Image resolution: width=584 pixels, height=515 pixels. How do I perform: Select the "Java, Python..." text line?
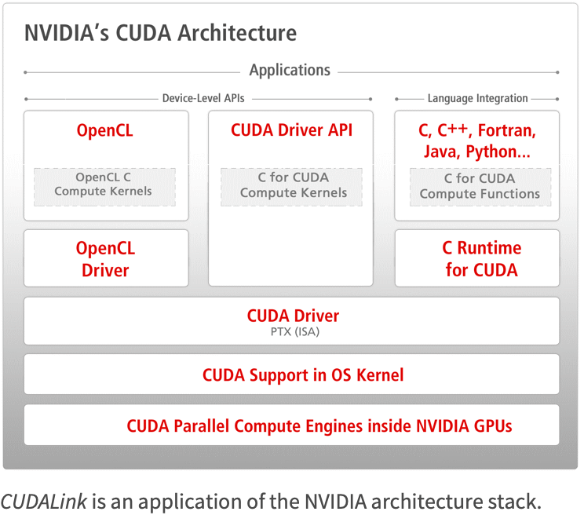(x=476, y=152)
